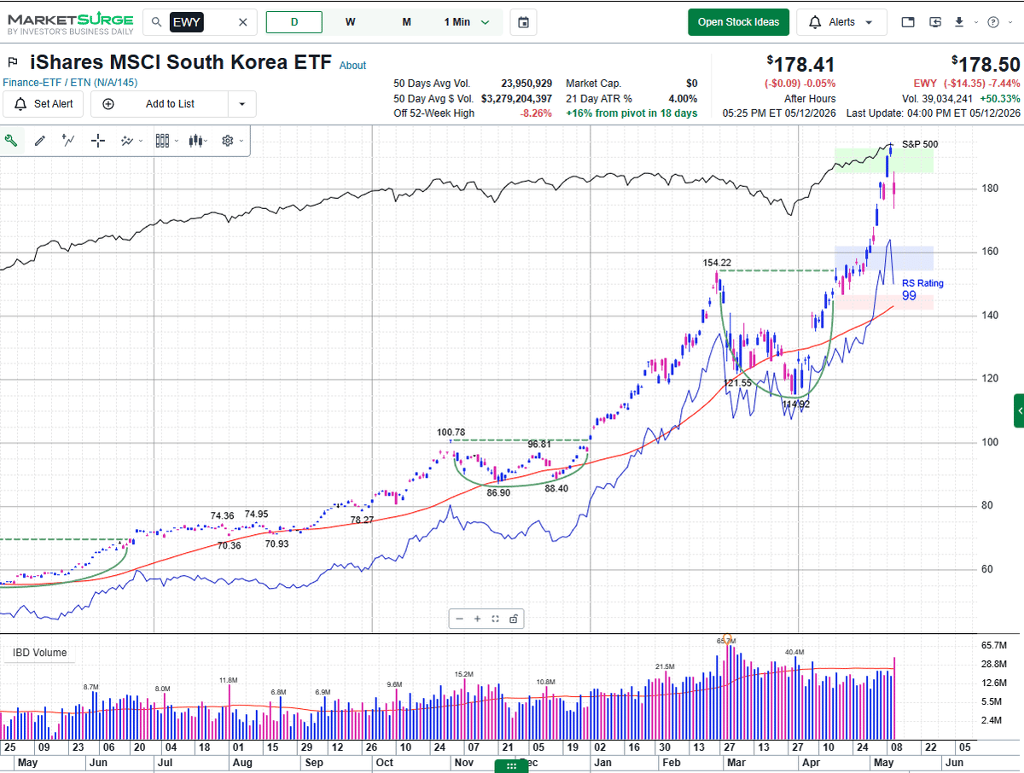Click the 100.78 price label
The height and width of the screenshot is (773, 1024).
[451, 433]
